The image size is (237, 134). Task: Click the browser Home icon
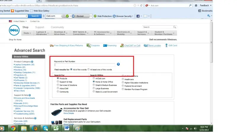(196, 5)
